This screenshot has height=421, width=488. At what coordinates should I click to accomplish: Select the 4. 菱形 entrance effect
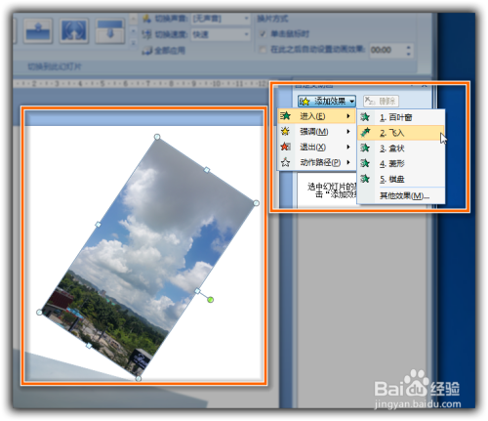[401, 163]
